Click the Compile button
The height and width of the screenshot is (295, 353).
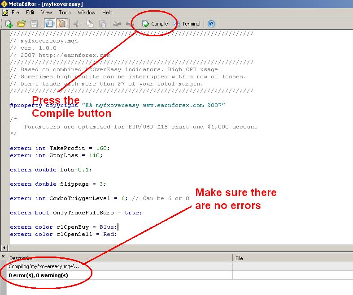point(155,24)
